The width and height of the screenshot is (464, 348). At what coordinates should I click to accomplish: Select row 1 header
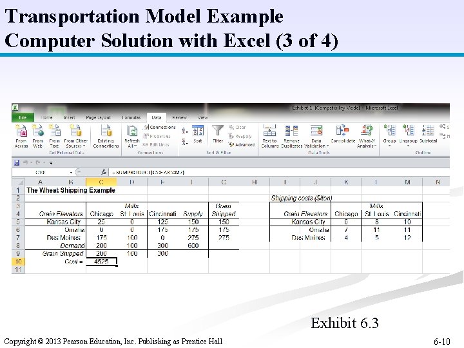[x=18, y=190]
